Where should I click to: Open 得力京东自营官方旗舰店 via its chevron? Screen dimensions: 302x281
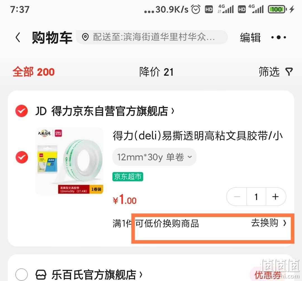point(173,111)
